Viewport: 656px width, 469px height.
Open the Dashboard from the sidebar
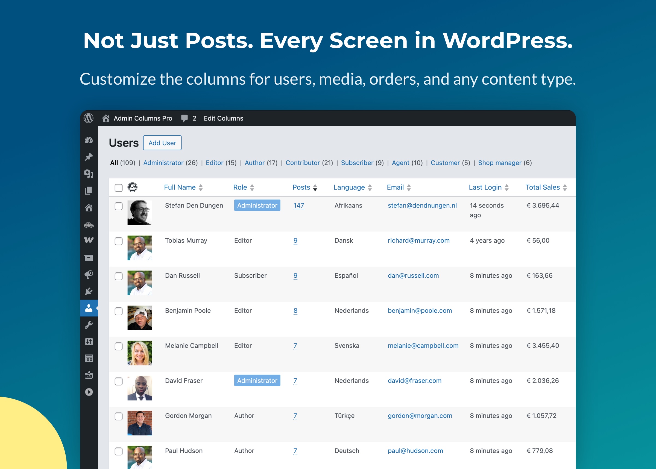pyautogui.click(x=89, y=140)
